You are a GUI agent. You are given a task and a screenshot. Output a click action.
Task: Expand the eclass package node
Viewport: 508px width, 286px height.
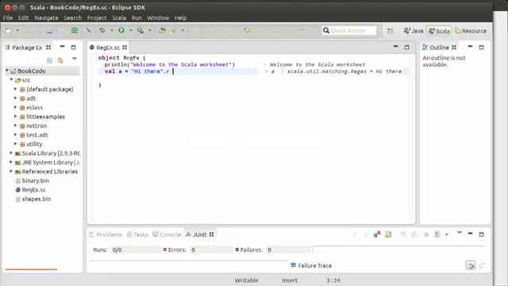point(15,107)
